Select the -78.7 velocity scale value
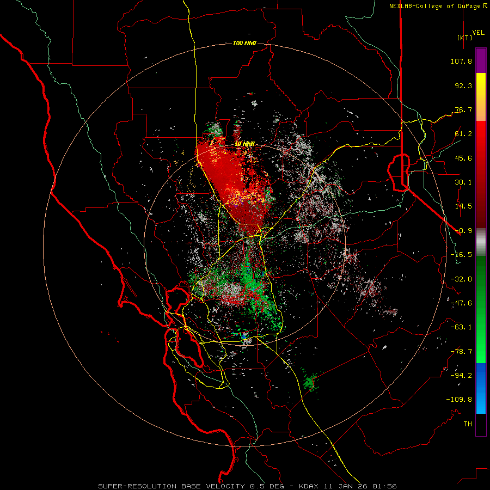This screenshot has width=490, height=490. 461,352
